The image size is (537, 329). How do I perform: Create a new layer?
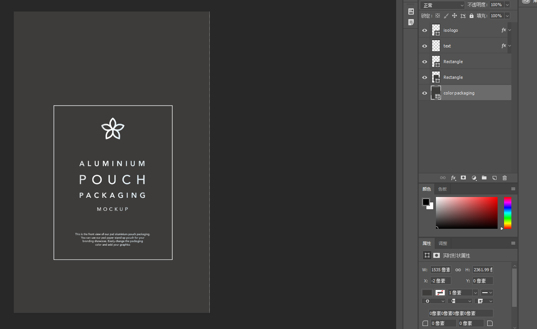(495, 178)
